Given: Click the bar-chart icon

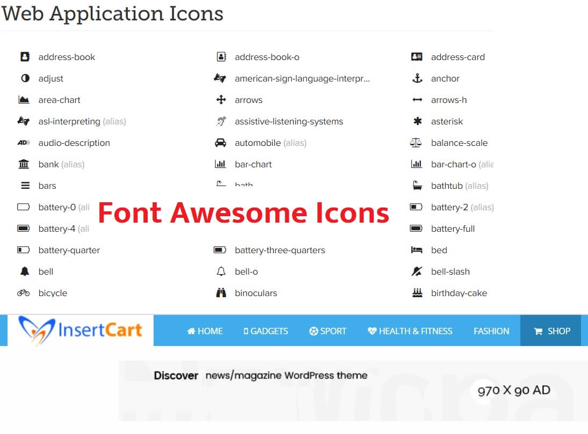Looking at the screenshot, I should coord(220,164).
